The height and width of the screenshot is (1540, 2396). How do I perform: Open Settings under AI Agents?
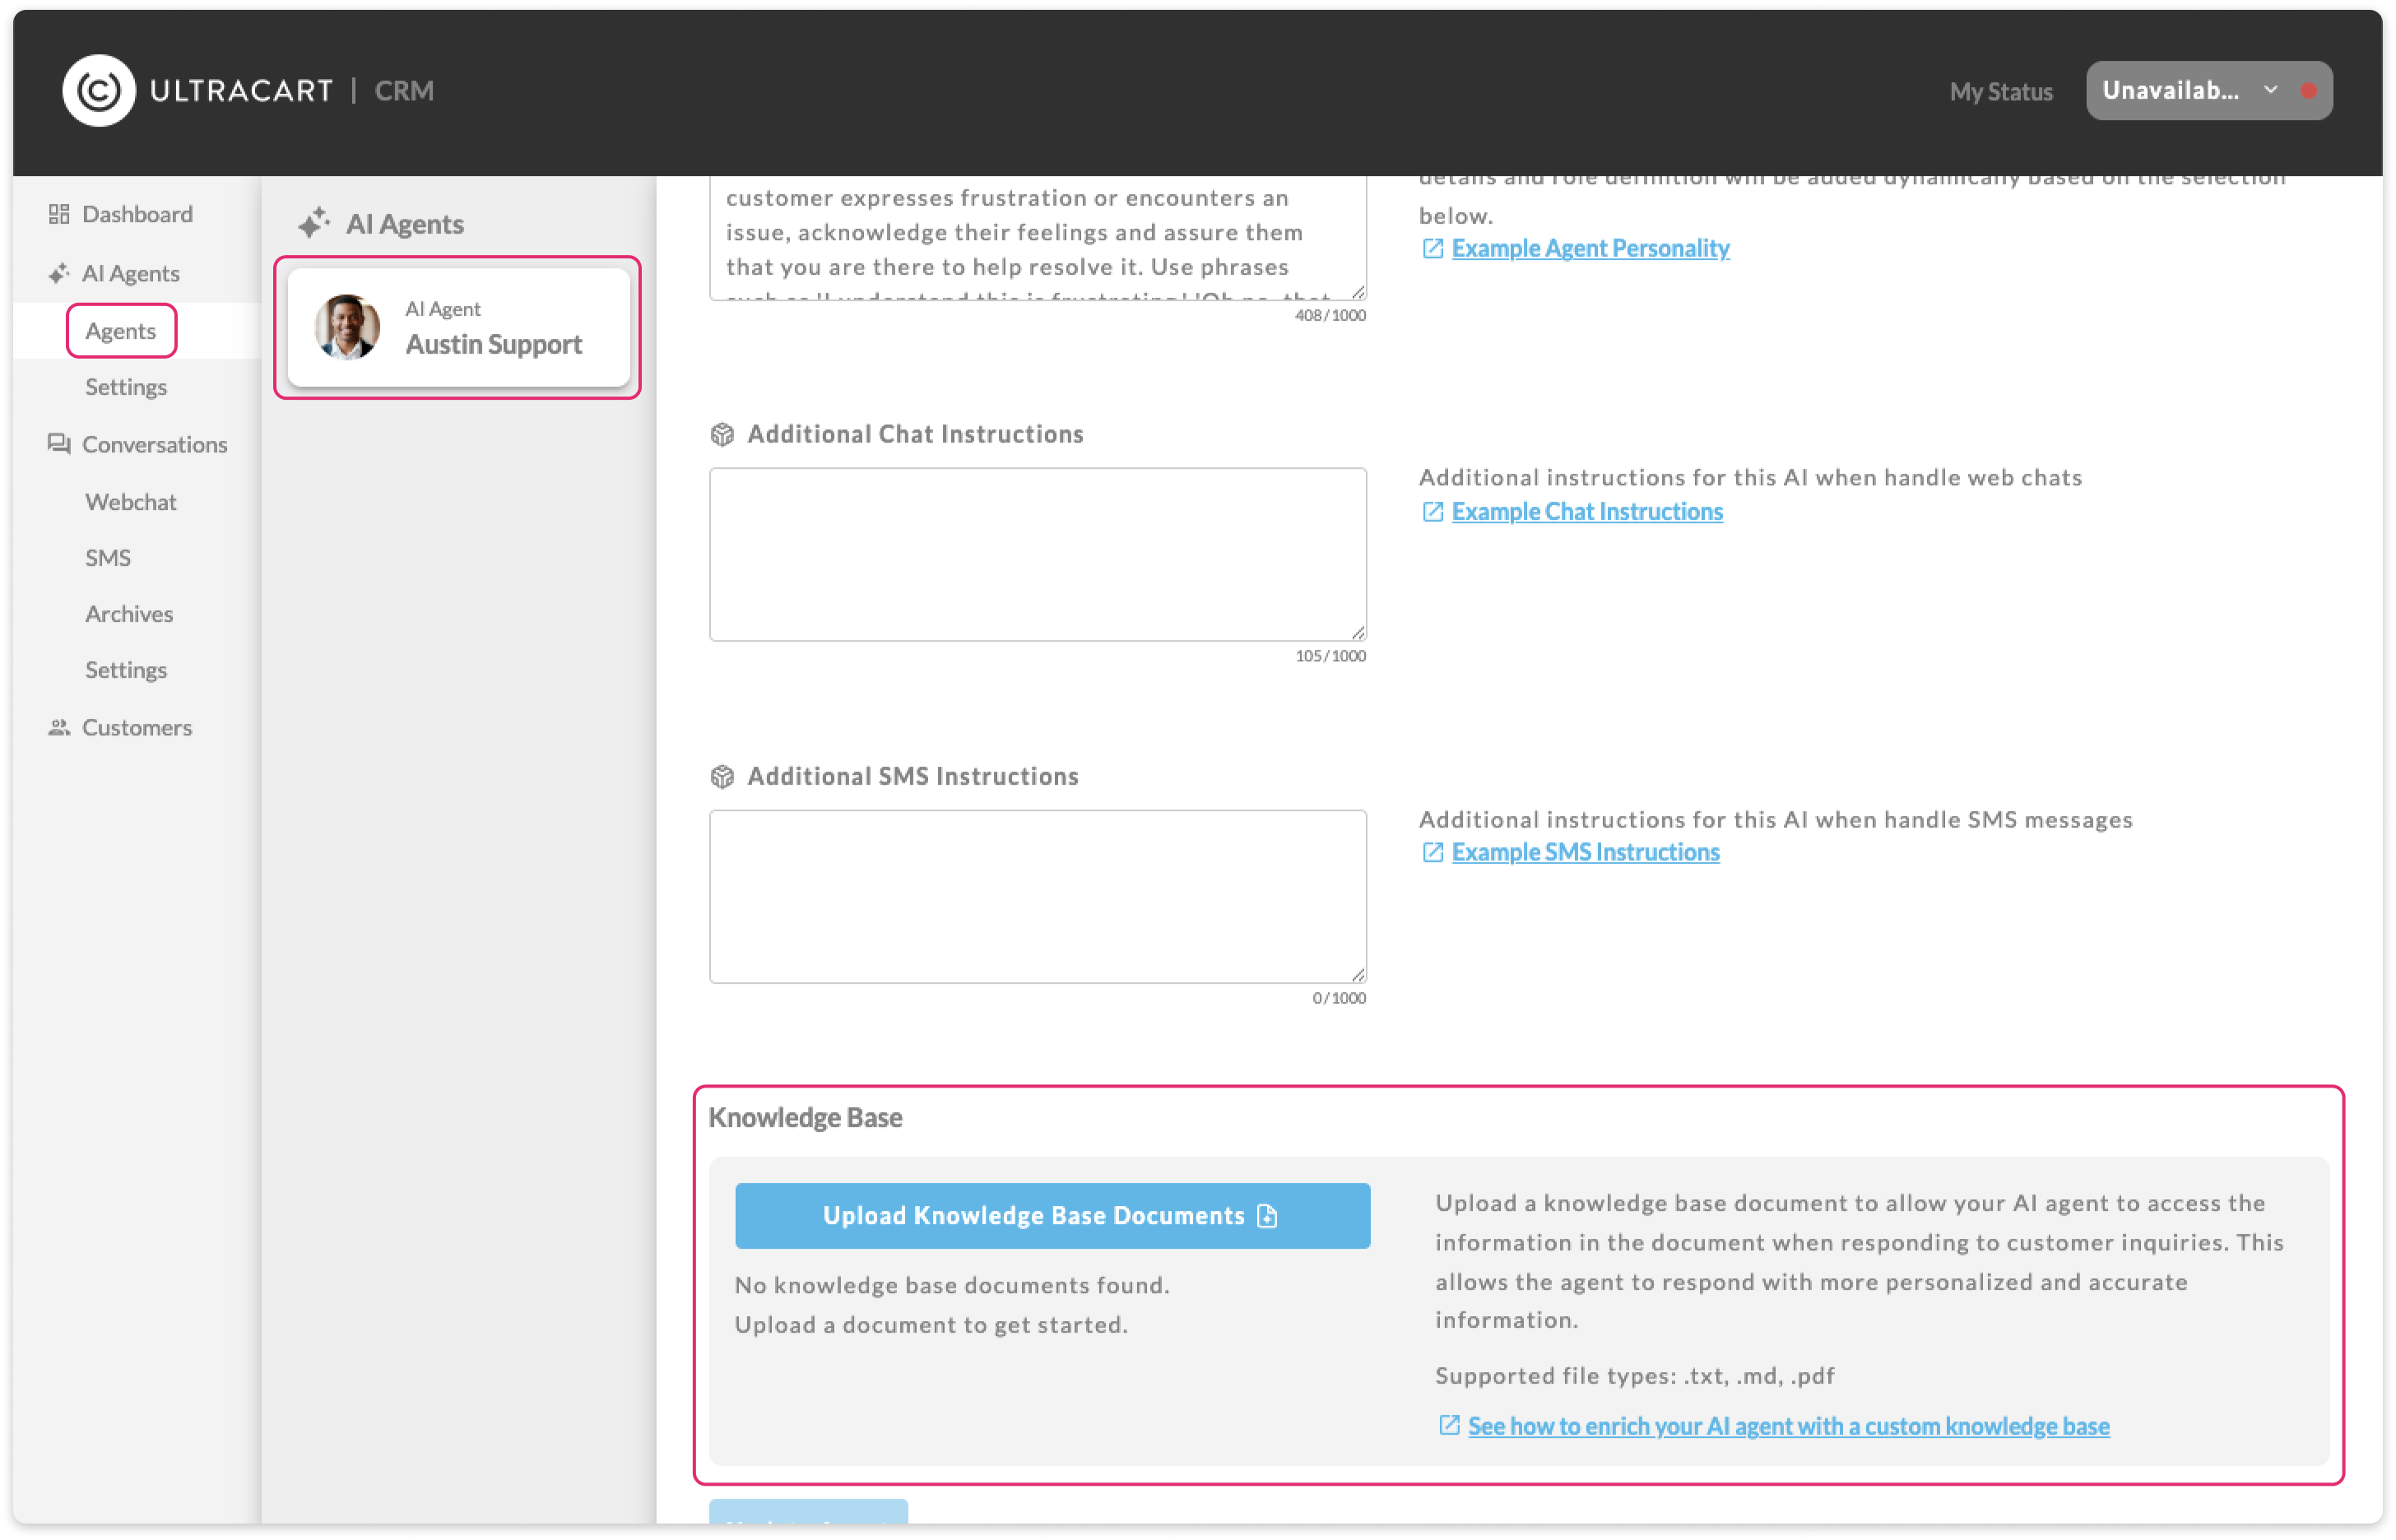pyautogui.click(x=126, y=387)
